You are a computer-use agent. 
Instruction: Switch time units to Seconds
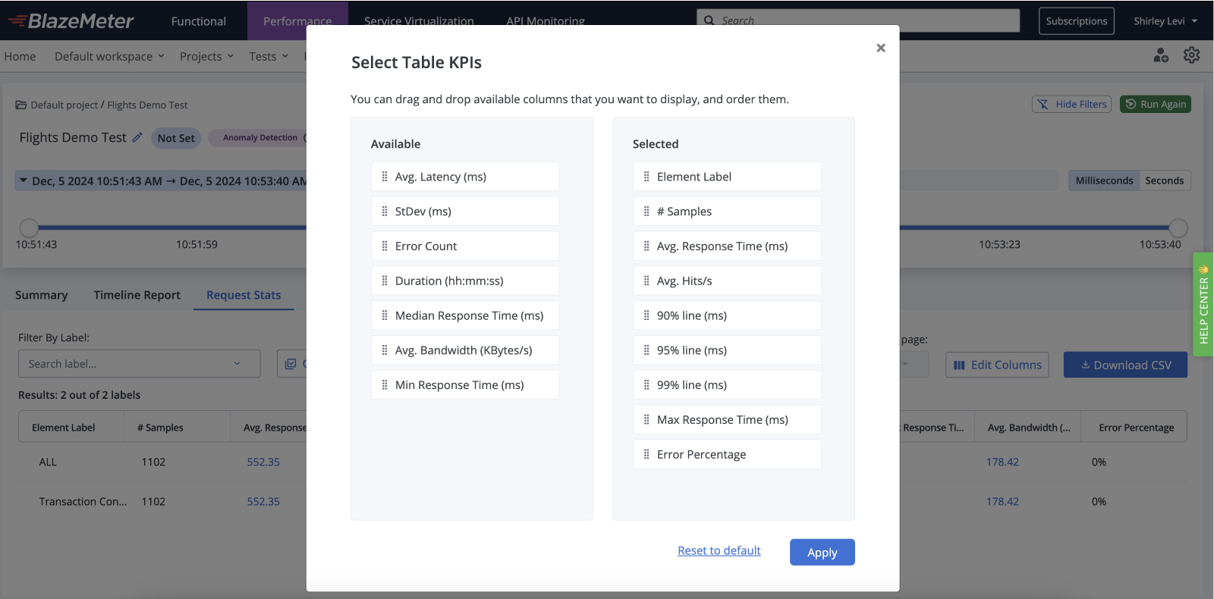coord(1164,180)
